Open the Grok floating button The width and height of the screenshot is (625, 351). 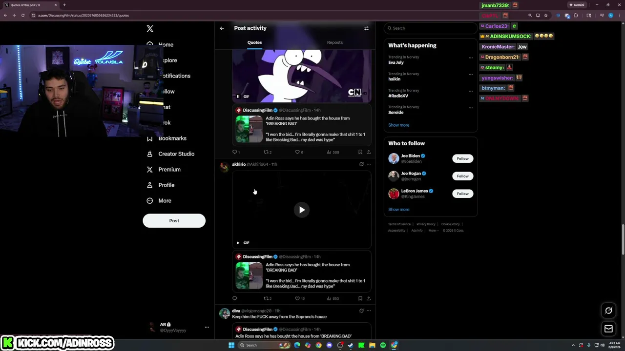point(608,311)
